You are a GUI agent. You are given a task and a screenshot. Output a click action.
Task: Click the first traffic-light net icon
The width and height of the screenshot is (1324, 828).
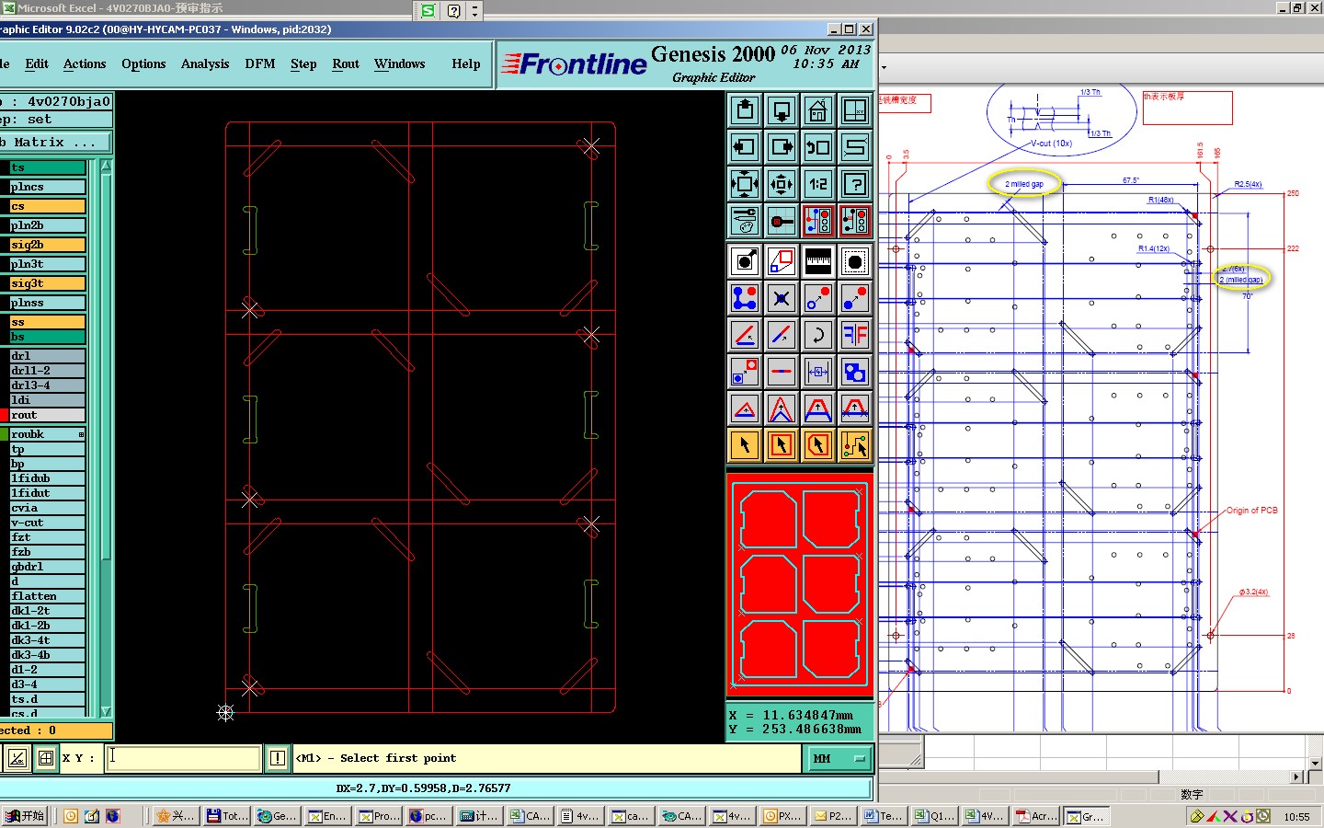(818, 221)
